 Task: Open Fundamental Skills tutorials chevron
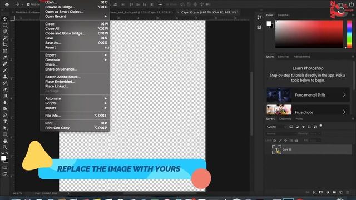344,95
